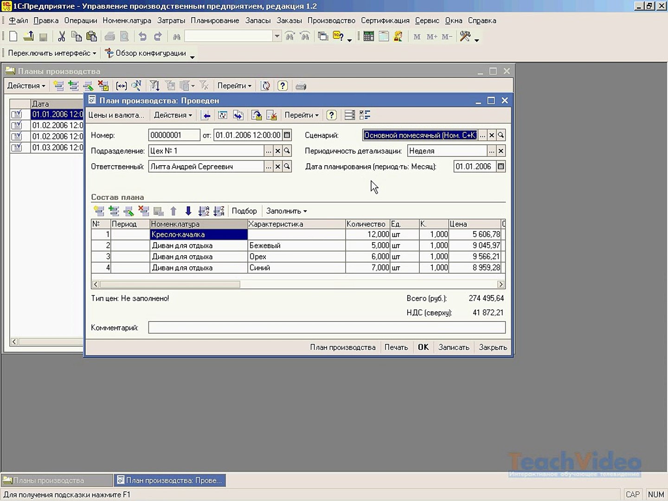Open the Планирование menu

click(x=215, y=20)
